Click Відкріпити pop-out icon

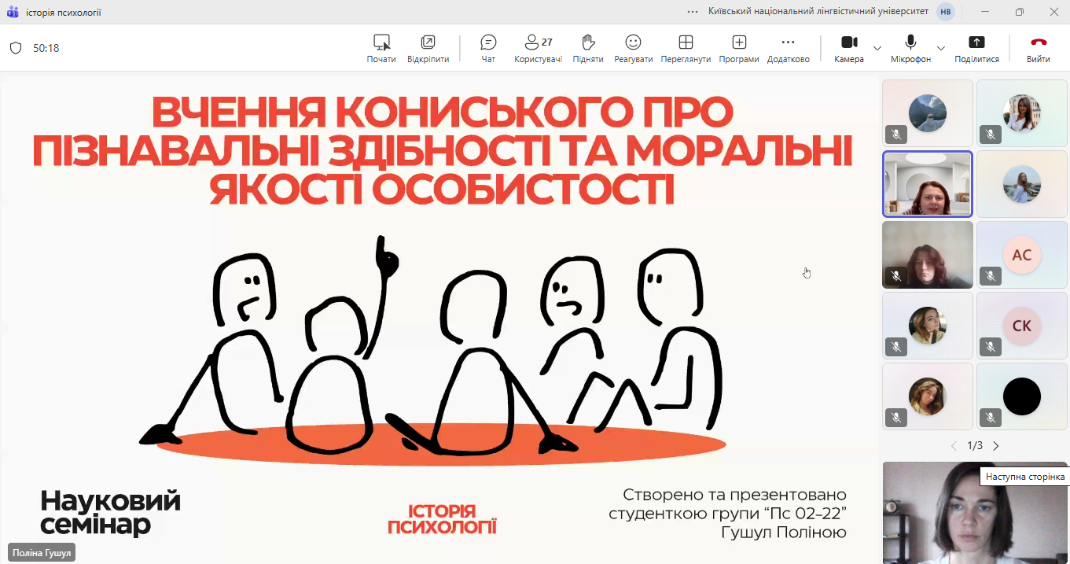(428, 48)
